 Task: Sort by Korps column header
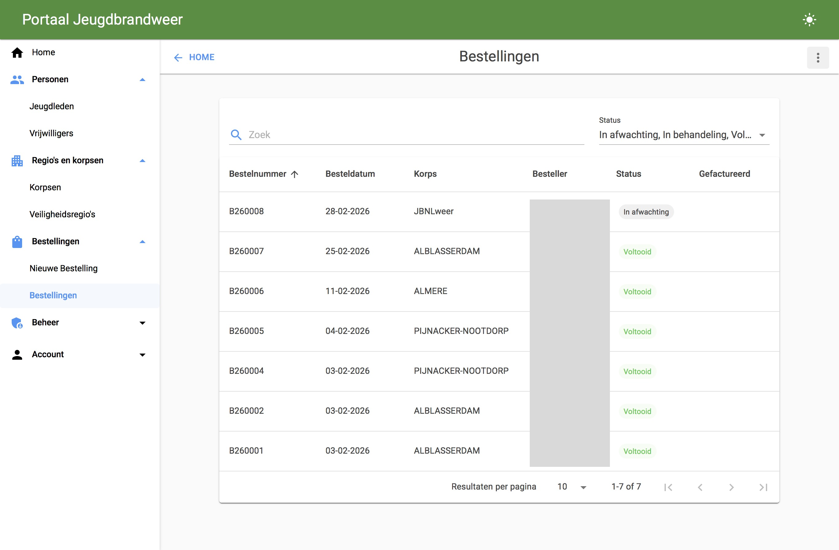[x=425, y=174]
